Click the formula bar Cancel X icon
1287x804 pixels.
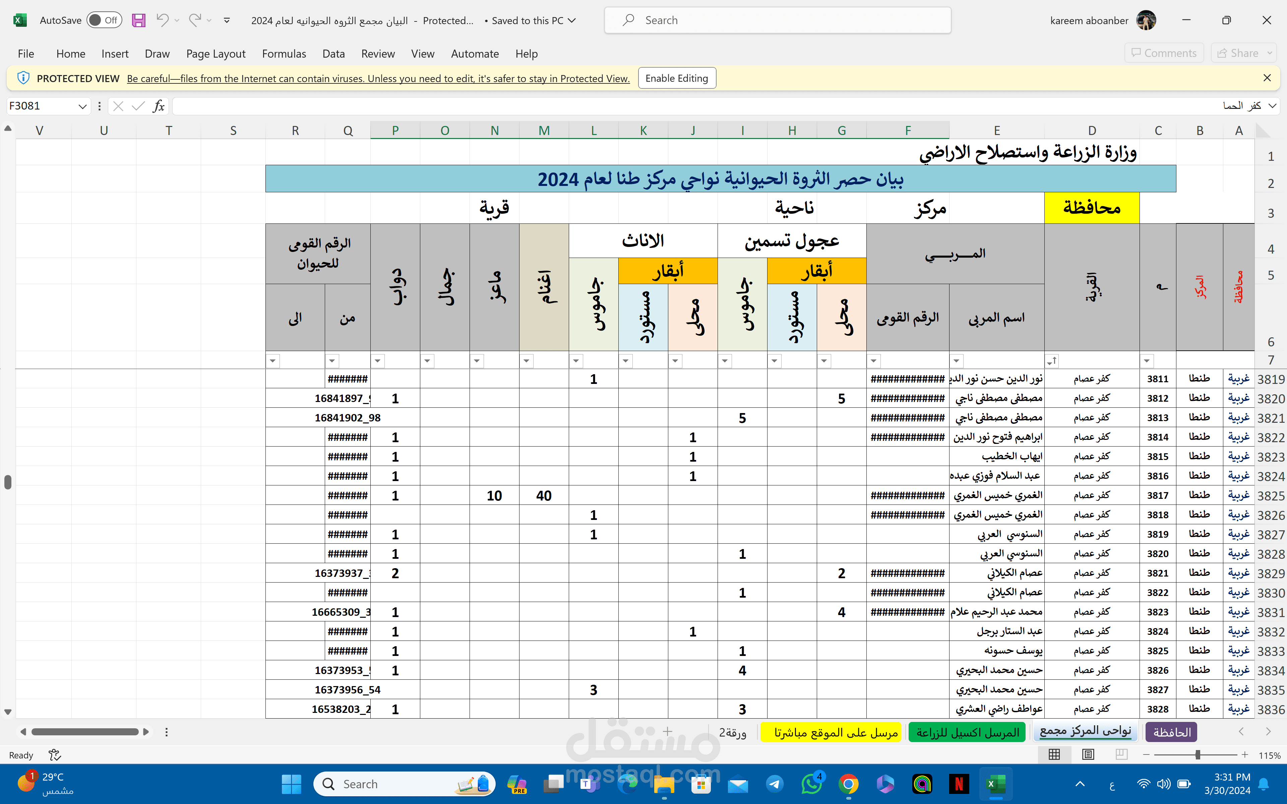(x=118, y=106)
